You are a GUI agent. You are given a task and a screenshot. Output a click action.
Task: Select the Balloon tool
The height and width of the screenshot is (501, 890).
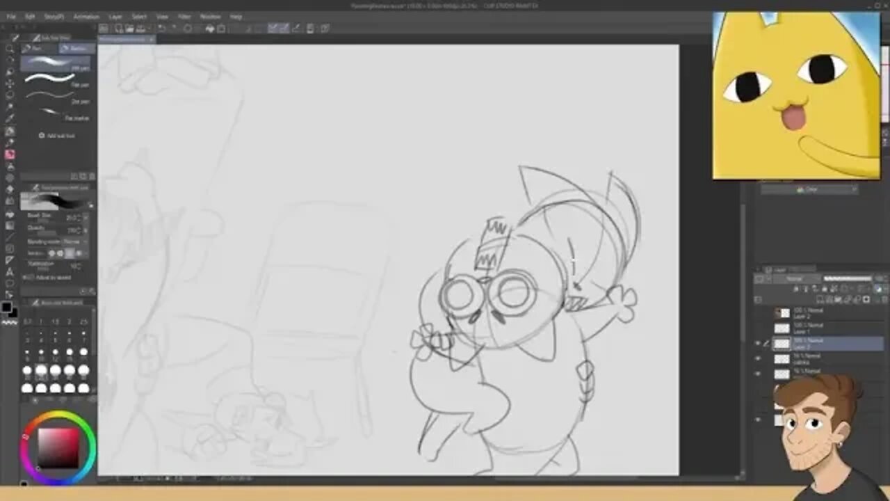(x=10, y=283)
